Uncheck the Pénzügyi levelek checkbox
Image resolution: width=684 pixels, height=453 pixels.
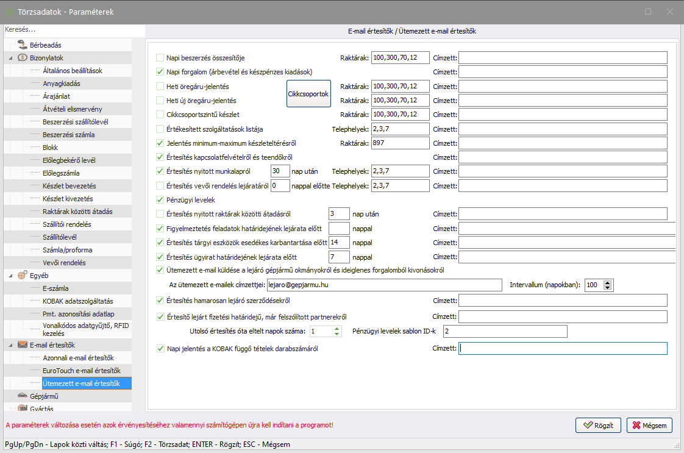coord(160,200)
